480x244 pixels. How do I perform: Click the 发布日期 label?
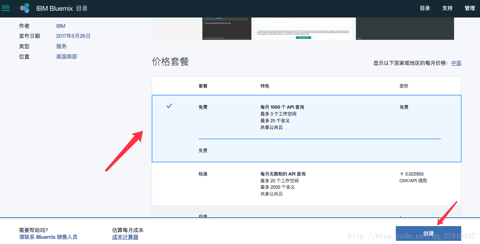click(x=30, y=36)
